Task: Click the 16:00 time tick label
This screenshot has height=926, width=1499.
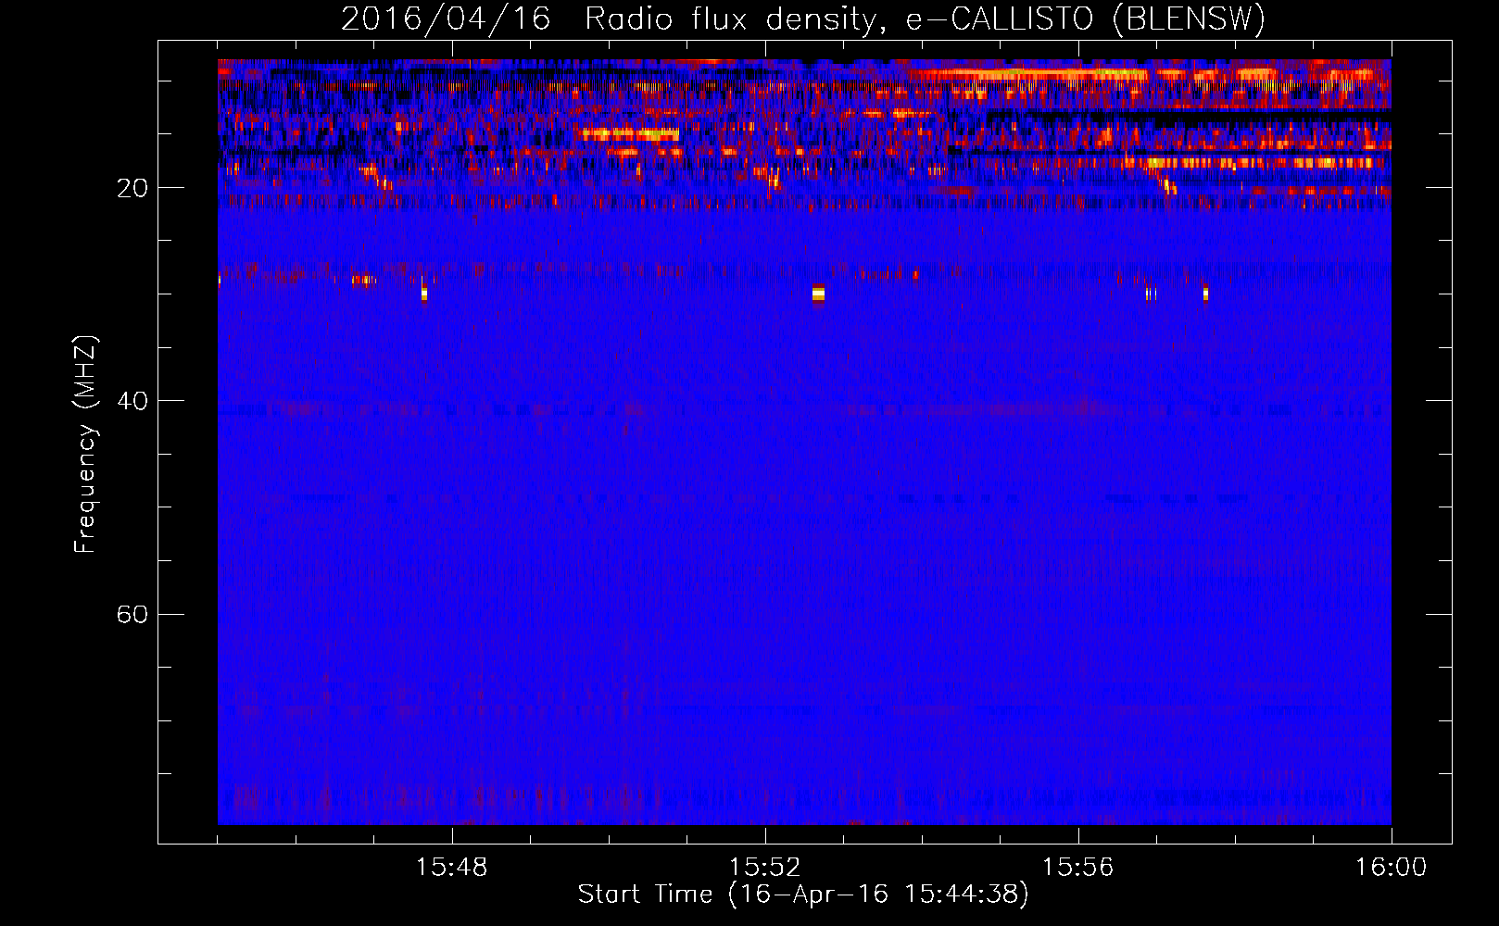Action: coord(1391,868)
